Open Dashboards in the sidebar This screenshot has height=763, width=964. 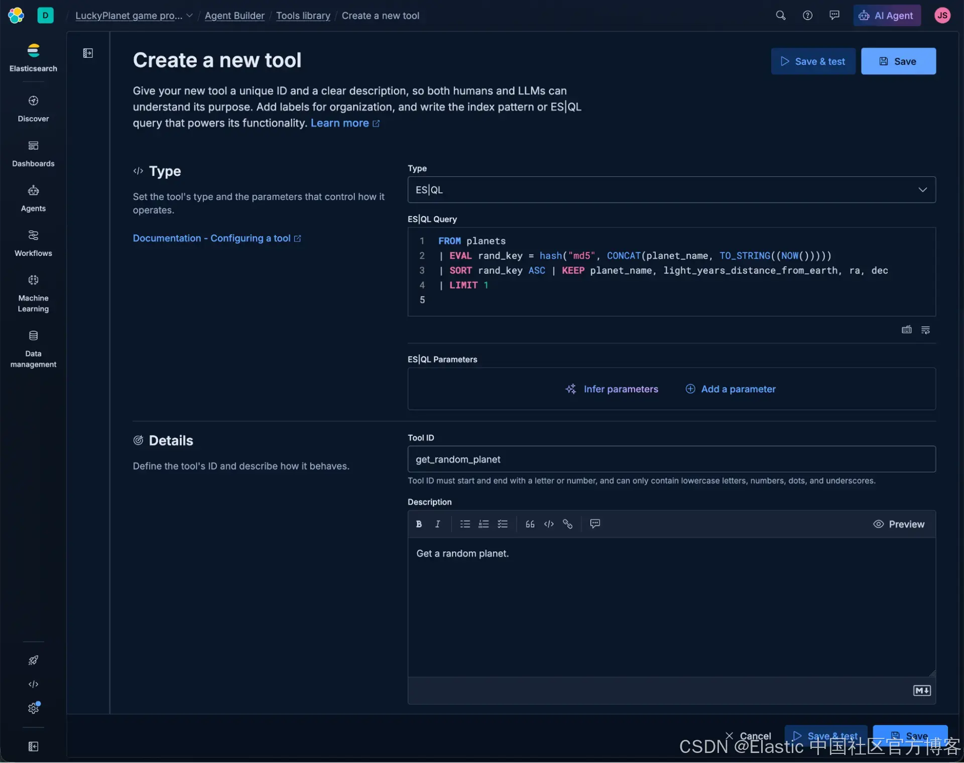pyautogui.click(x=33, y=154)
